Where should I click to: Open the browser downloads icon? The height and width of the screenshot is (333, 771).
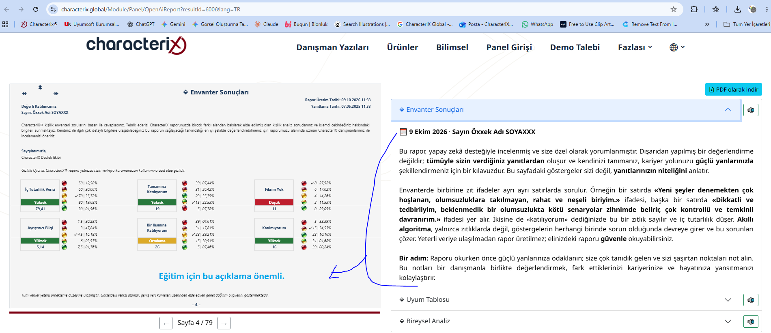738,9
